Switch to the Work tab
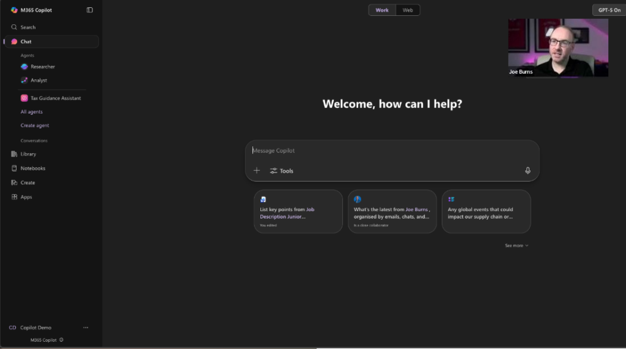 (x=381, y=10)
